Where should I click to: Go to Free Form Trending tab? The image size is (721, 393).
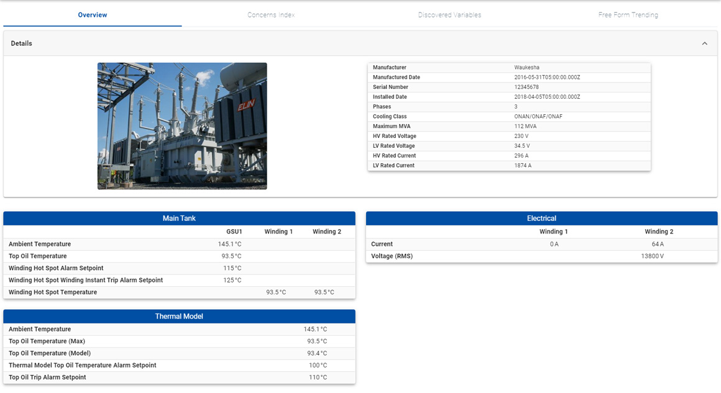tap(628, 15)
